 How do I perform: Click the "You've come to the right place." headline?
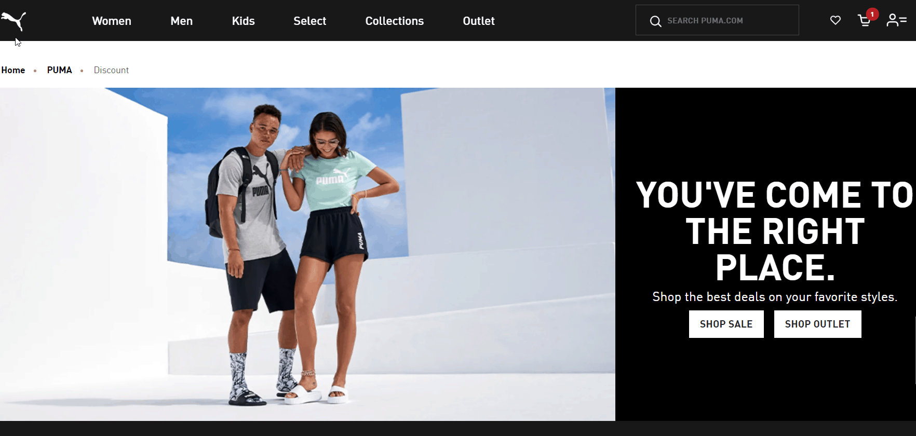[775, 231]
